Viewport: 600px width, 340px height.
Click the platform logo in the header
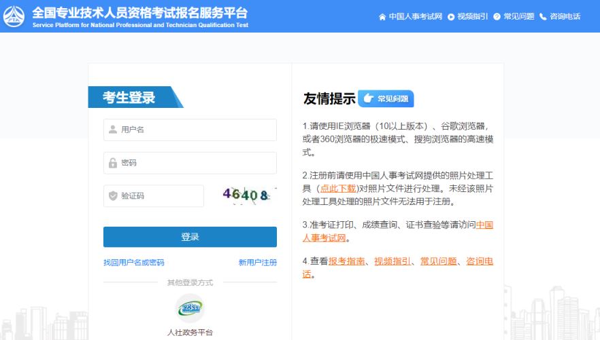[x=14, y=16]
